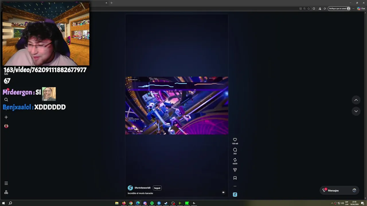This screenshot has height=206, width=367.
Task: Open the sound disc thumbnail below the options
Action: (235, 195)
